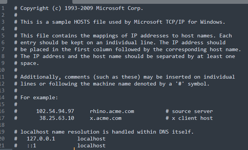
Task: Click the active dark tab at top
Action: click(40, 2)
